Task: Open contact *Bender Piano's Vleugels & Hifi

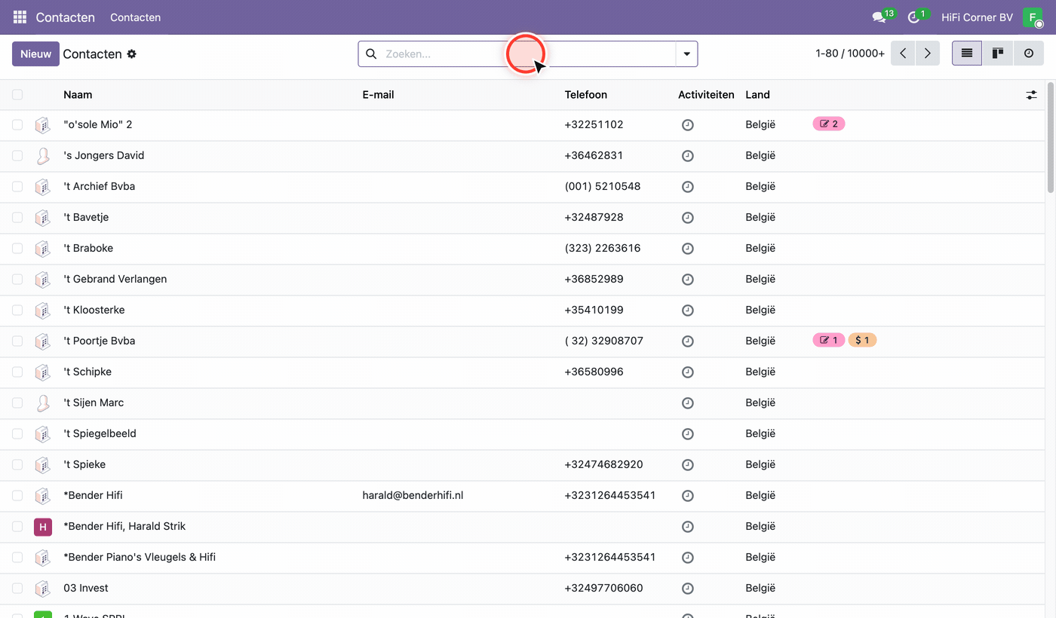Action: (x=140, y=557)
